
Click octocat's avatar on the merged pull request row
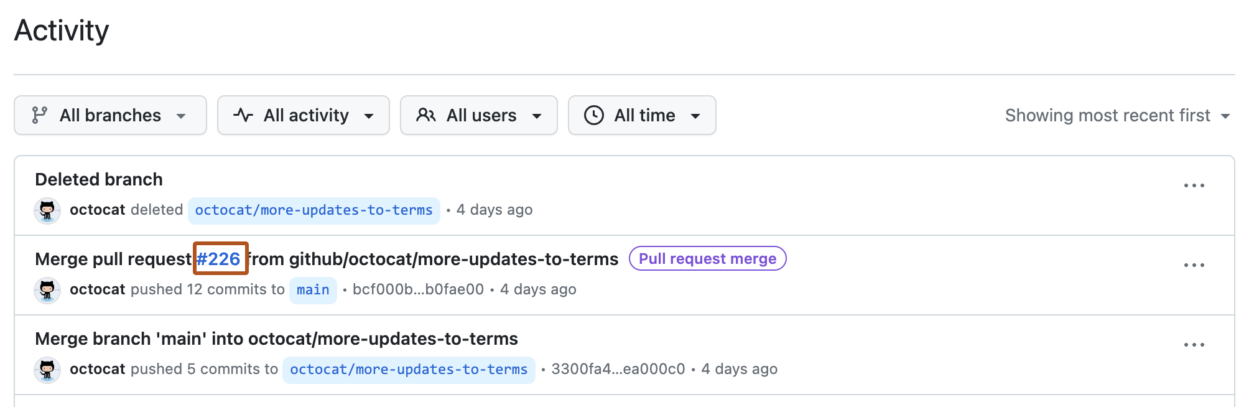tap(47, 290)
